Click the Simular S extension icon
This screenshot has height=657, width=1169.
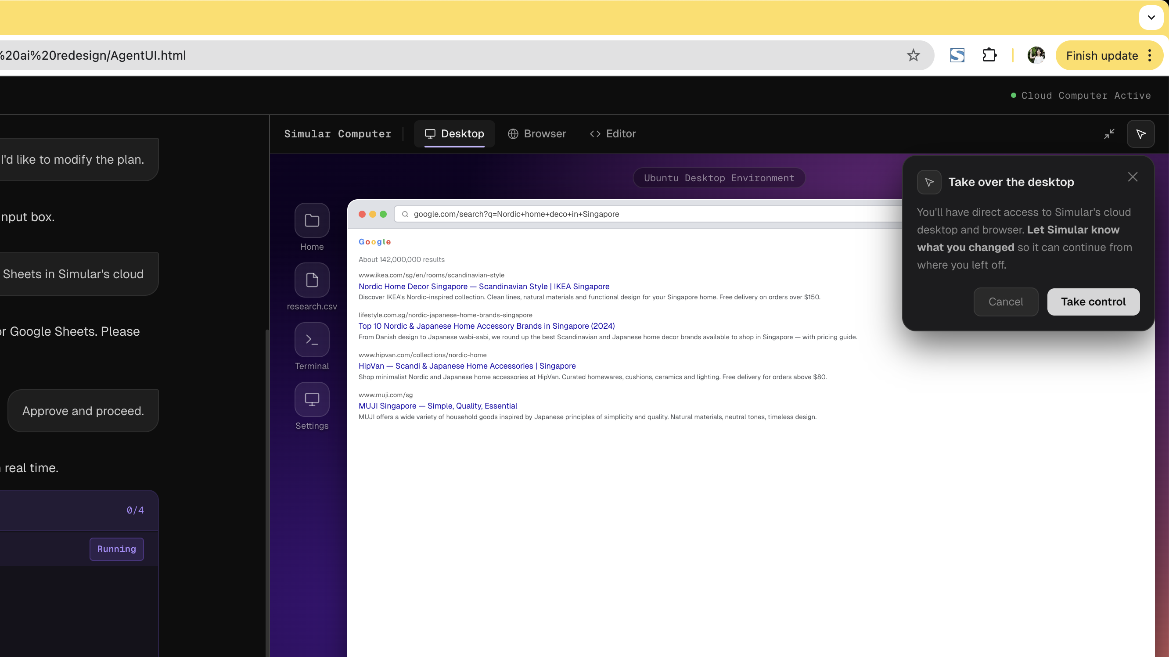tap(957, 55)
